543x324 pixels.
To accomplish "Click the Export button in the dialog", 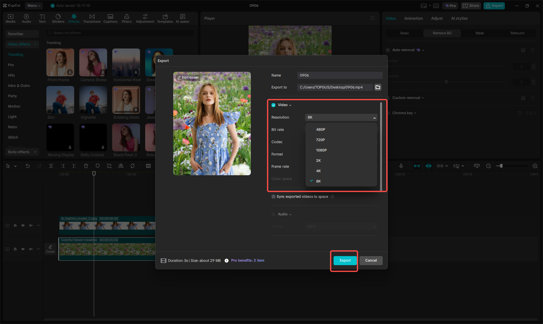I will tap(345, 260).
